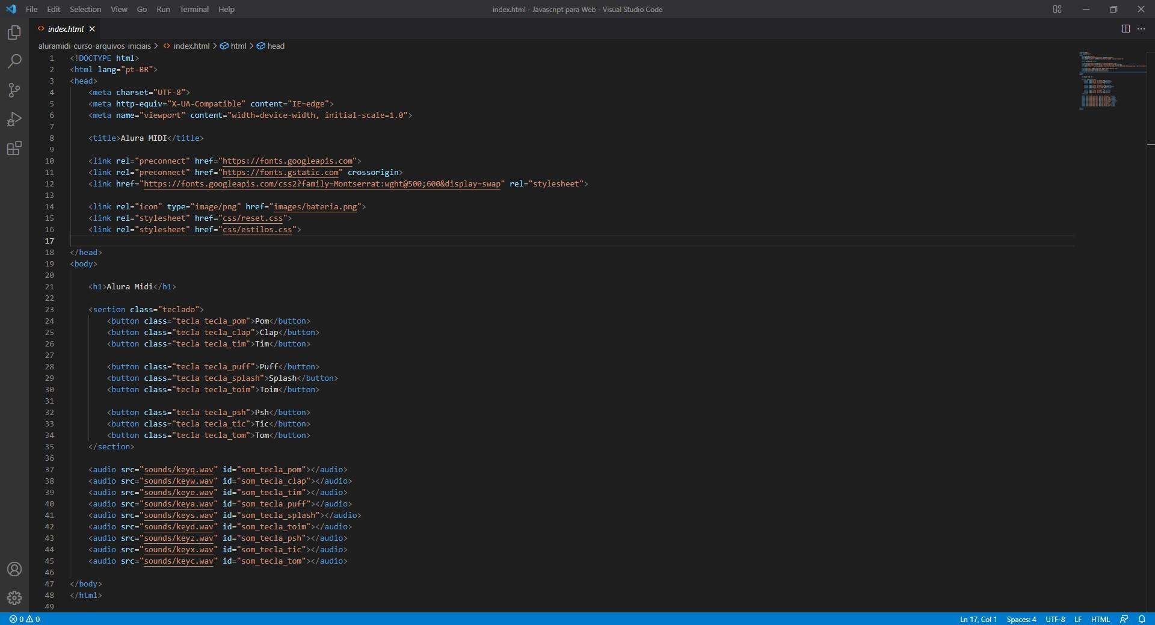1155x625 pixels.
Task: Click the css/estilos.css link
Action: click(x=257, y=229)
